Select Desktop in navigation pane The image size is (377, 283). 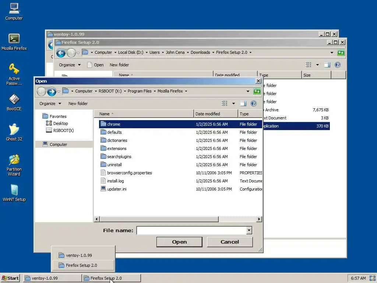57,123
